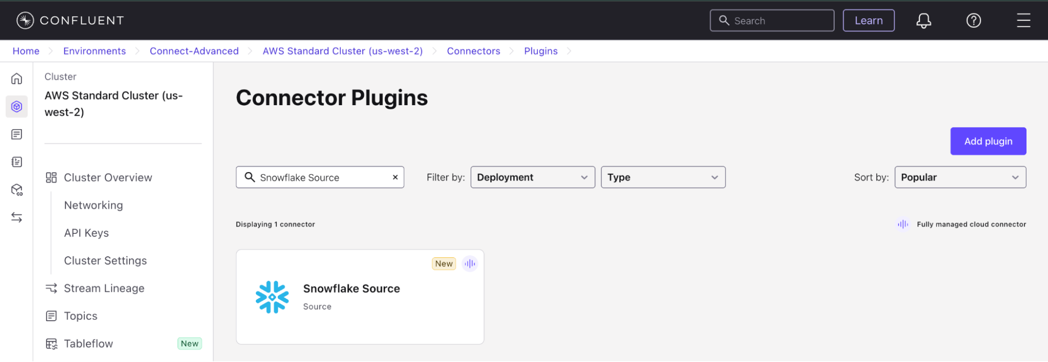Focus the plugin search field
1048x362 pixels.
point(320,177)
